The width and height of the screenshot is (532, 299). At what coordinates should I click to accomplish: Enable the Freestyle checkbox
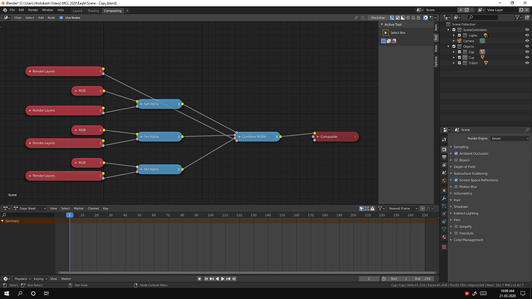pos(456,233)
